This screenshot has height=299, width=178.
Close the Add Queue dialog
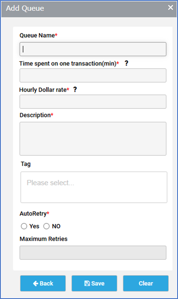(170, 7)
